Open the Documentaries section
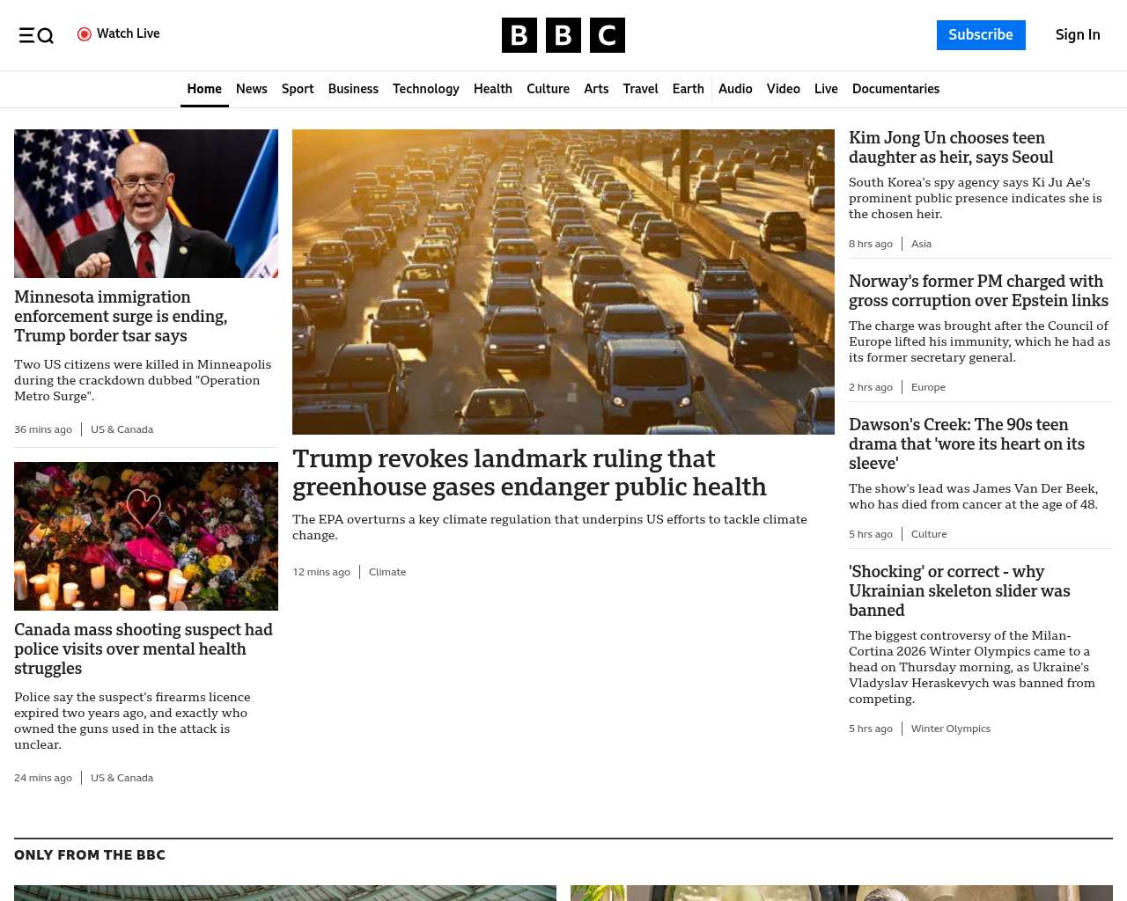 895,89
